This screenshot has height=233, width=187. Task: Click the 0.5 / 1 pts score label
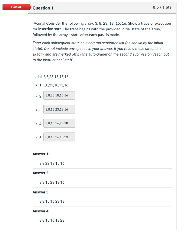click(x=162, y=7)
